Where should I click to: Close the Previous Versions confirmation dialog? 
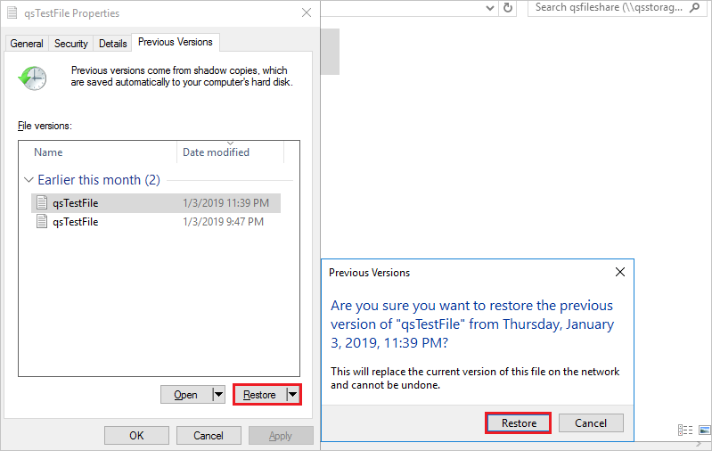[620, 272]
